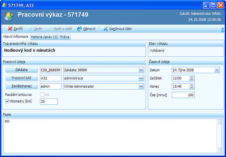The width and height of the screenshot is (226, 157).
Task: Switch to the Historie úprav (1) tab
Action: (x=44, y=37)
